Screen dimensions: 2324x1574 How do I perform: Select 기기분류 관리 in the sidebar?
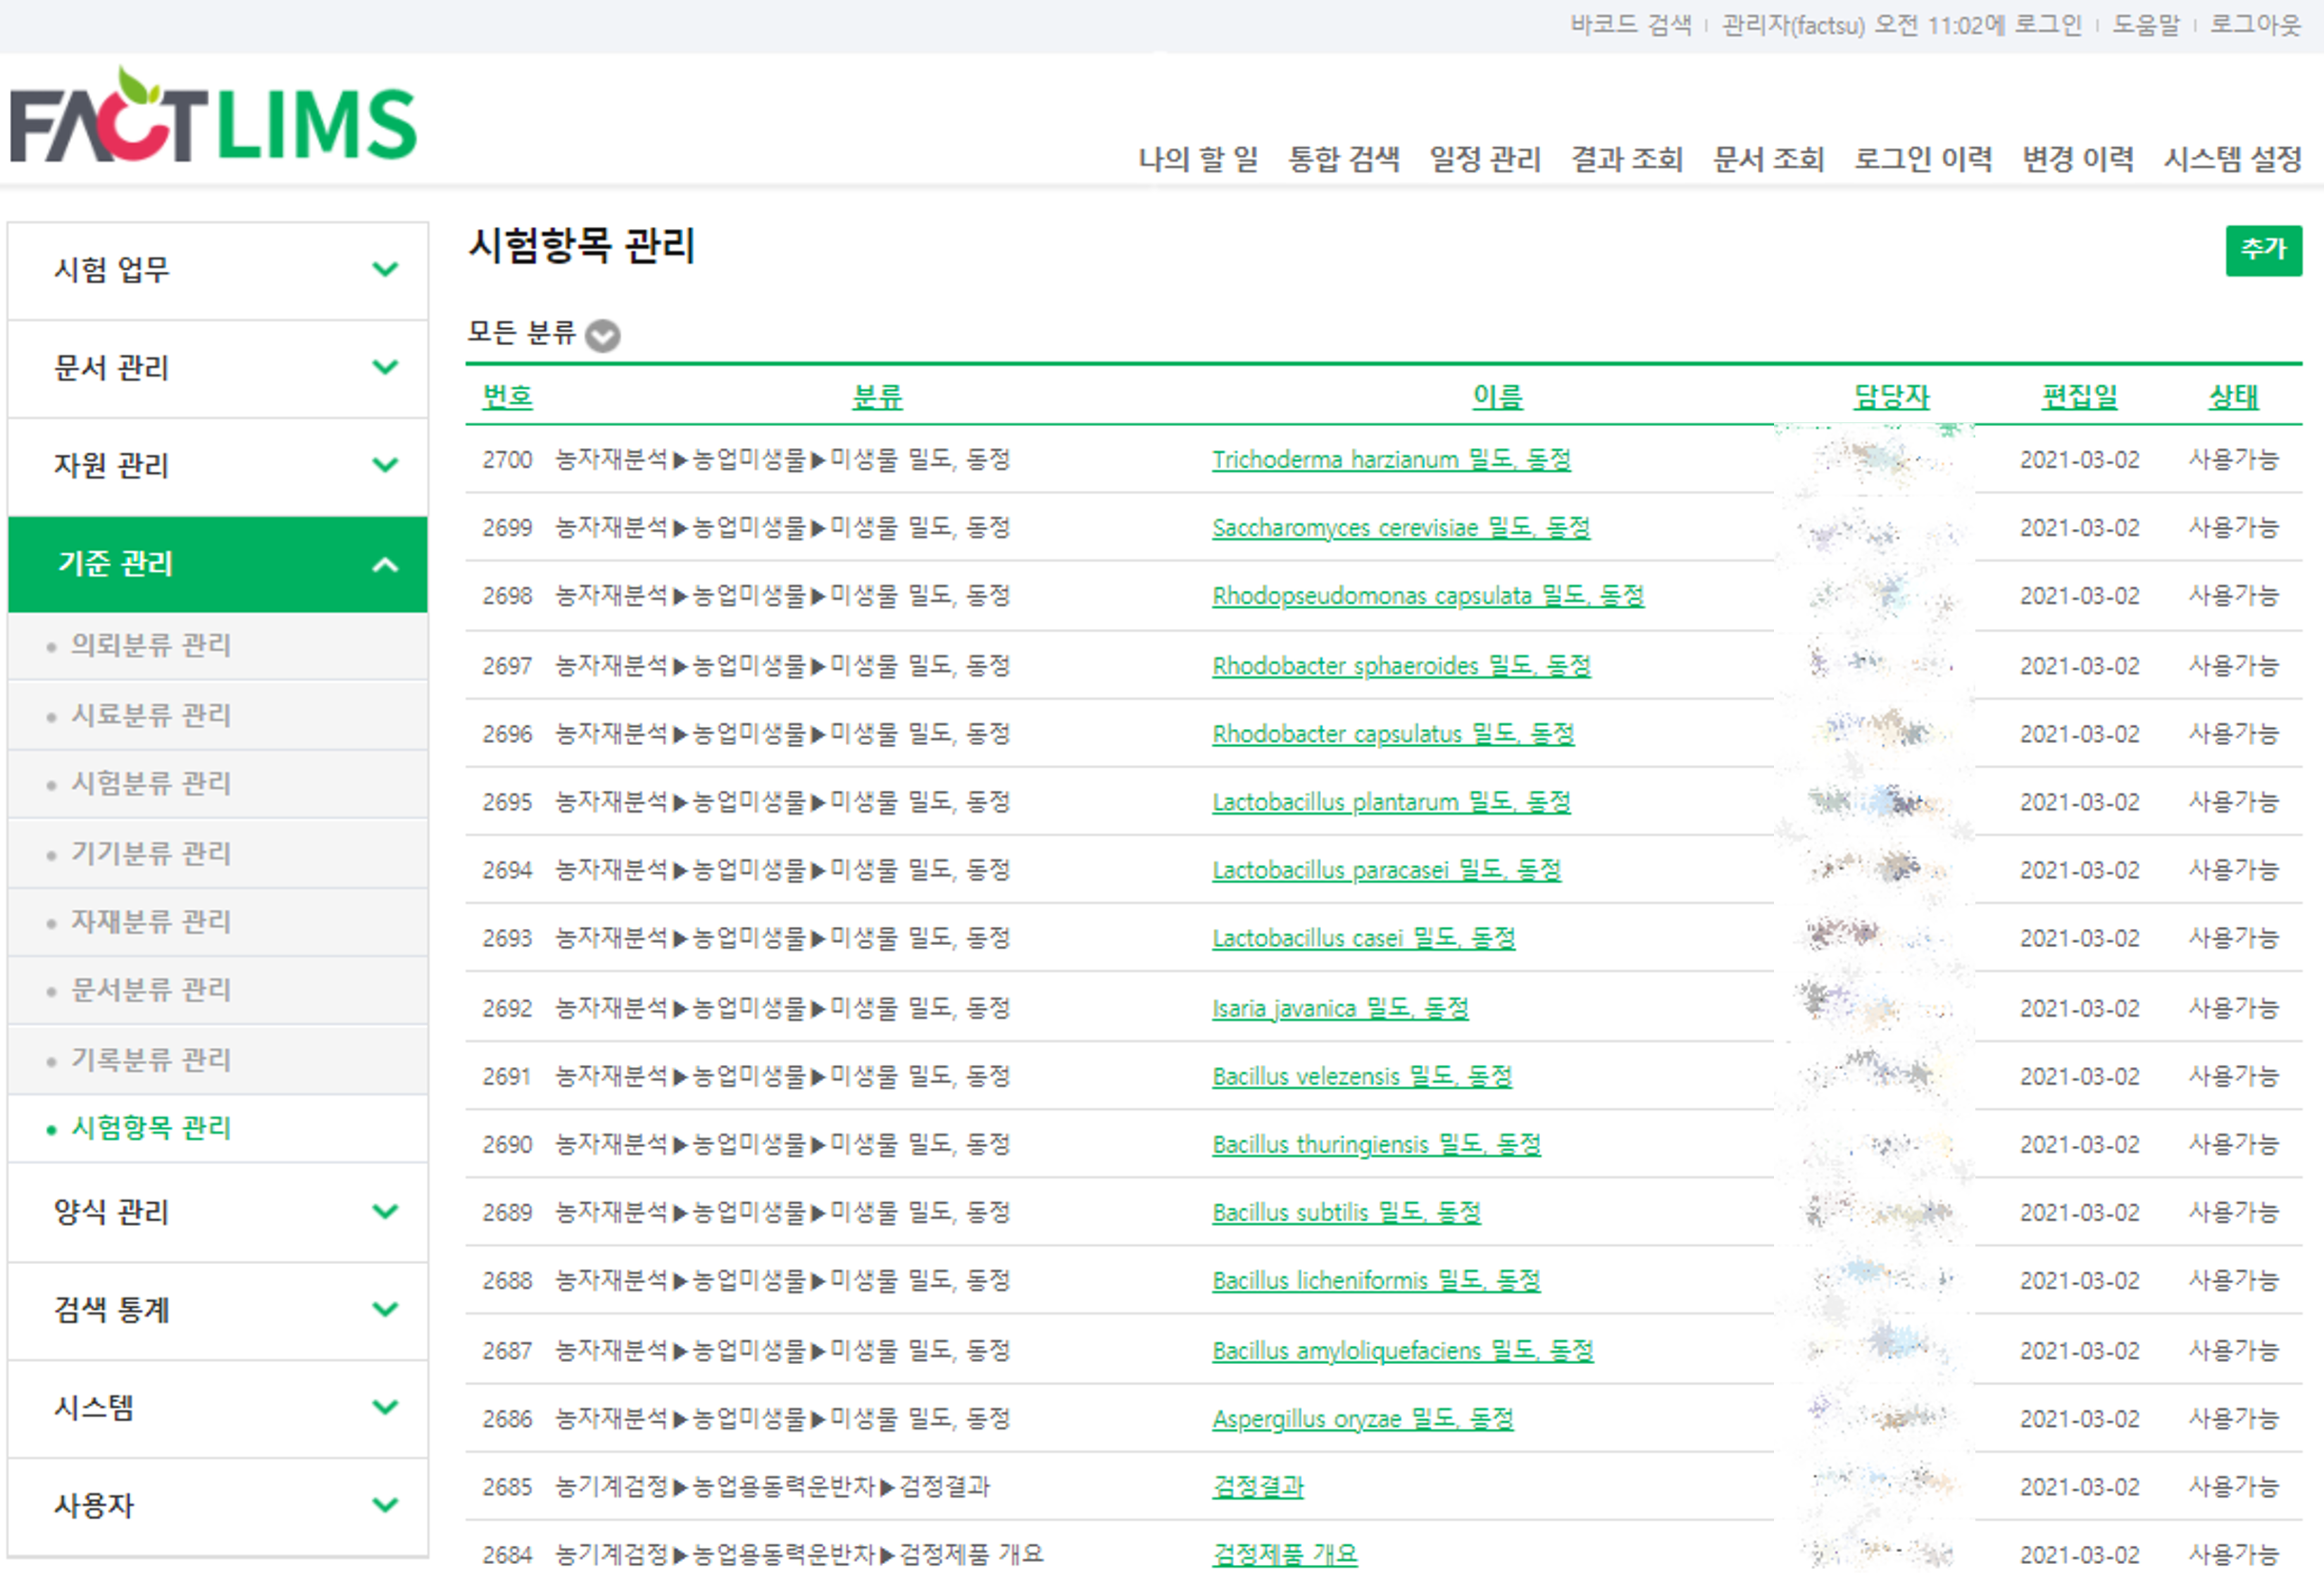(151, 853)
